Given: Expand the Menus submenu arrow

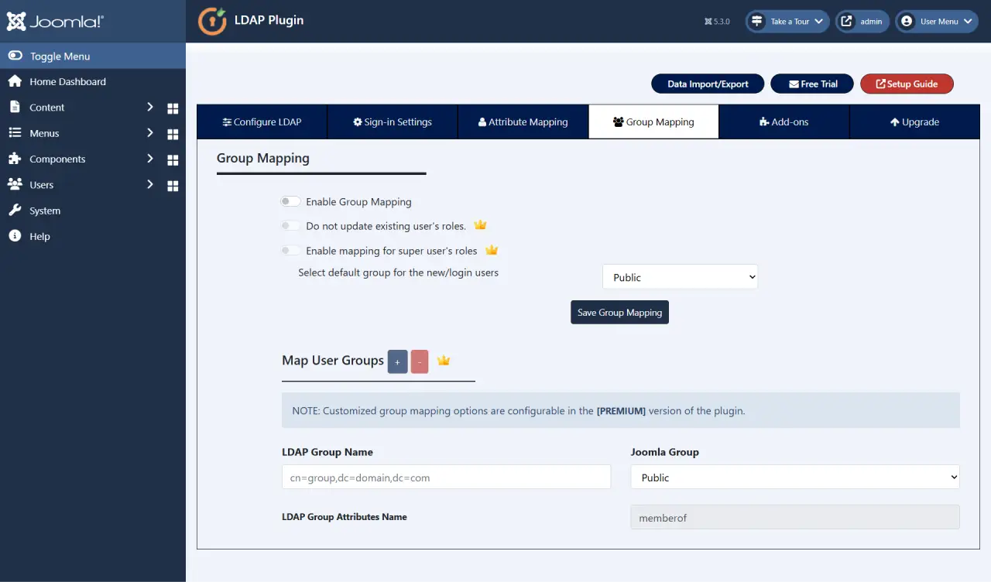Looking at the screenshot, I should pos(150,133).
